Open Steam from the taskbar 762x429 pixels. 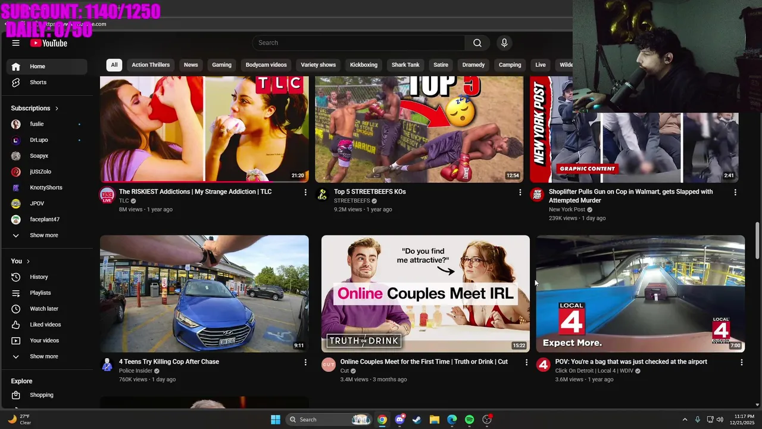[x=417, y=419]
